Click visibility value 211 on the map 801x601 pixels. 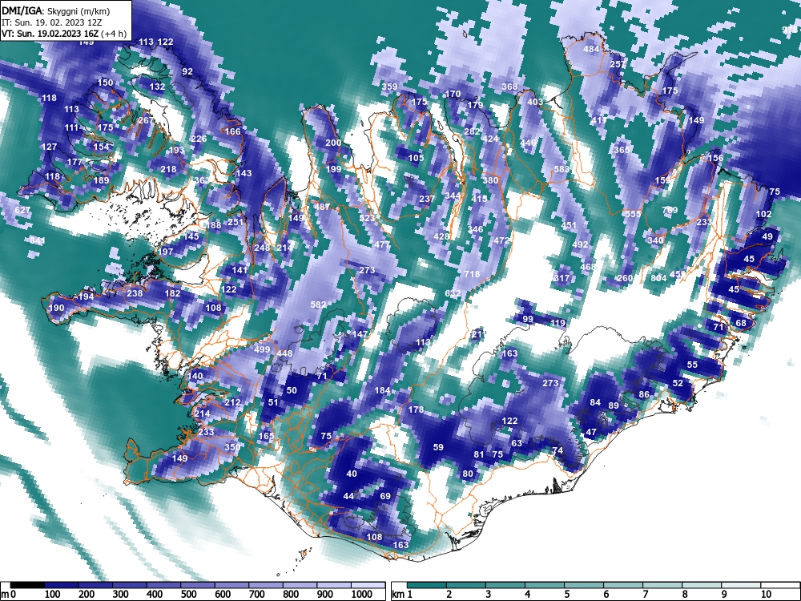tap(477, 334)
